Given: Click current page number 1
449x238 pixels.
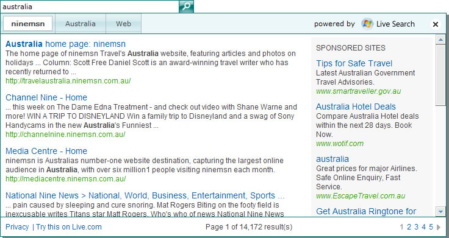Looking at the screenshot, I should [x=402, y=227].
